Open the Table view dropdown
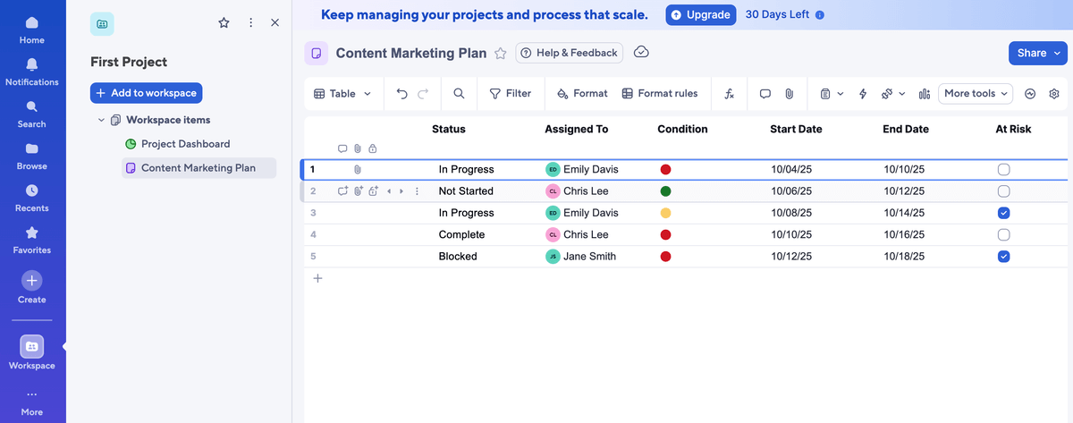 [342, 93]
